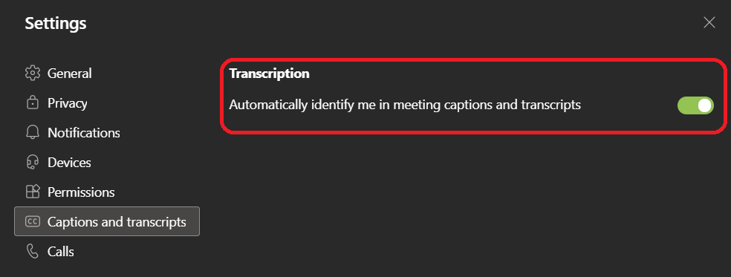Click the Notifications bell icon
Viewport: 731px width, 277px height.
pyautogui.click(x=32, y=133)
